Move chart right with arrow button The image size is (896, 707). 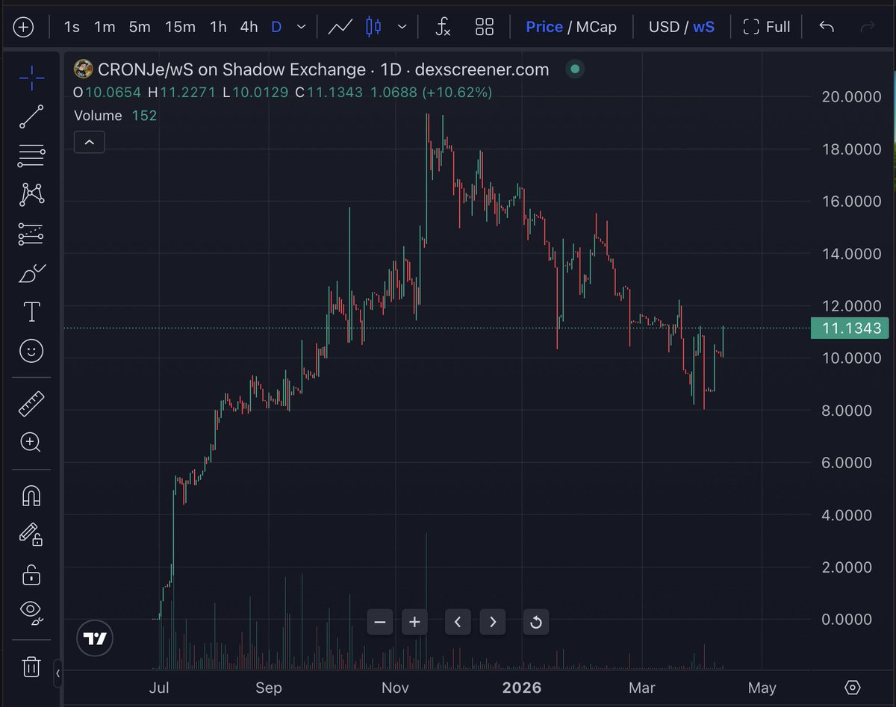(x=493, y=621)
